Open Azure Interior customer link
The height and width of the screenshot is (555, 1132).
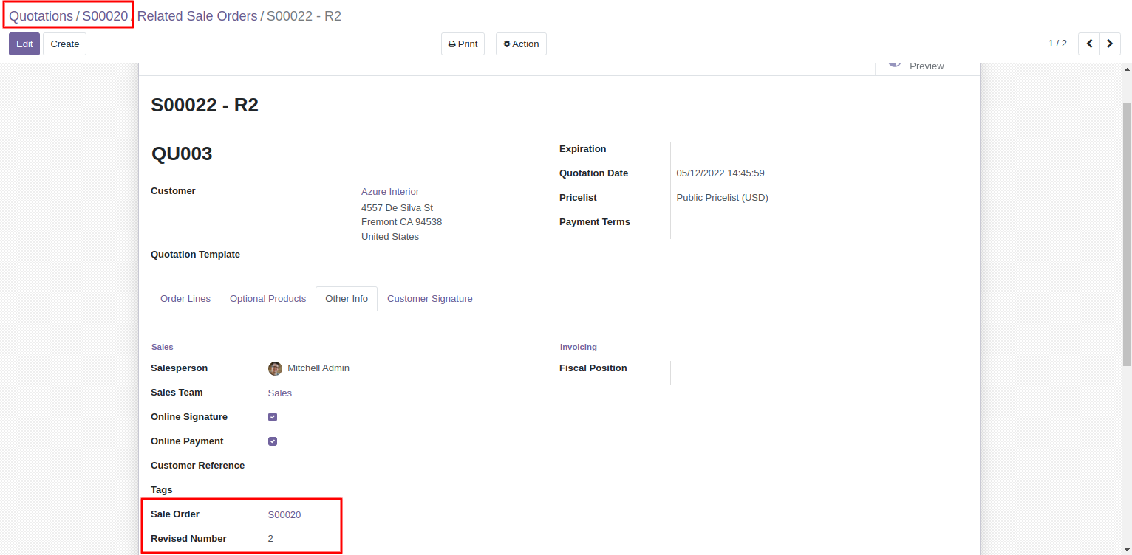pyautogui.click(x=390, y=191)
